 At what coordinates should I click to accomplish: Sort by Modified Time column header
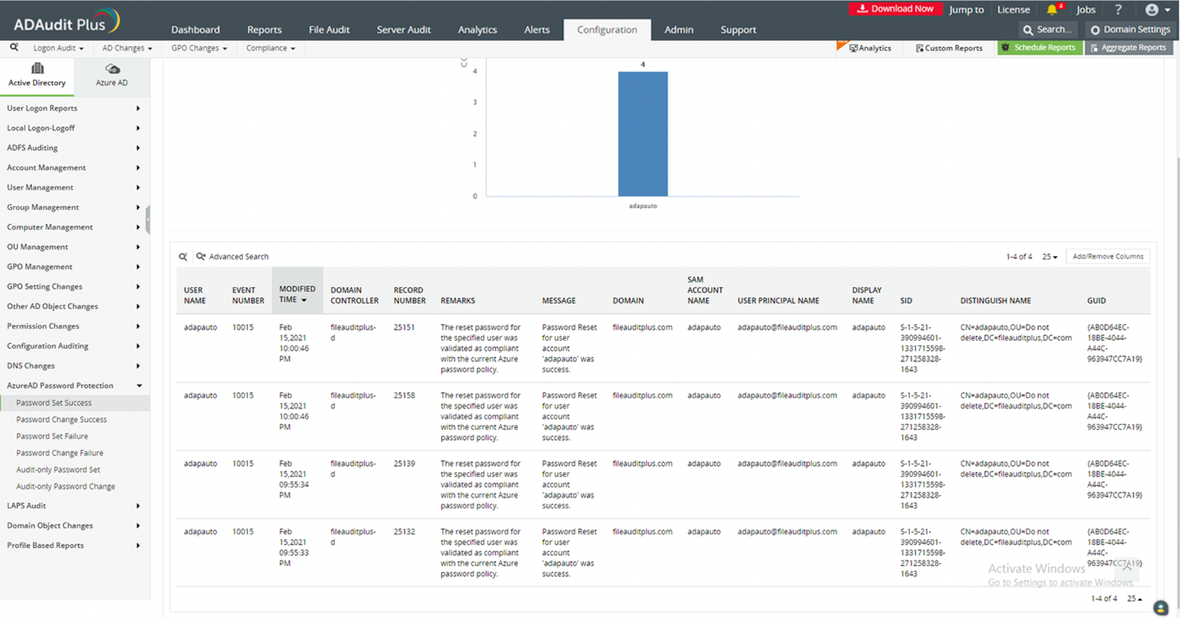point(297,294)
